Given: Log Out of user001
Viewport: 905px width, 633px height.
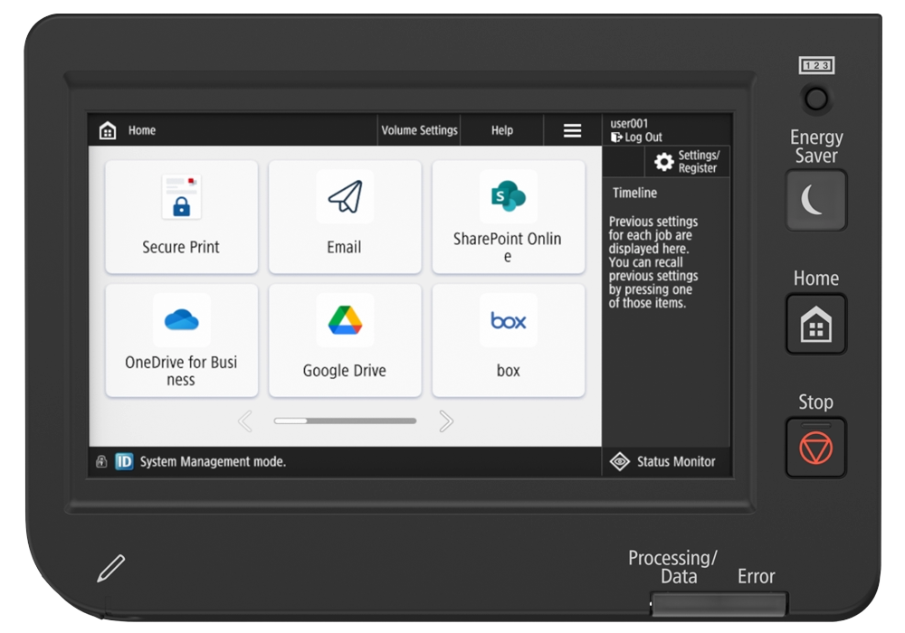Looking at the screenshot, I should tap(636, 137).
